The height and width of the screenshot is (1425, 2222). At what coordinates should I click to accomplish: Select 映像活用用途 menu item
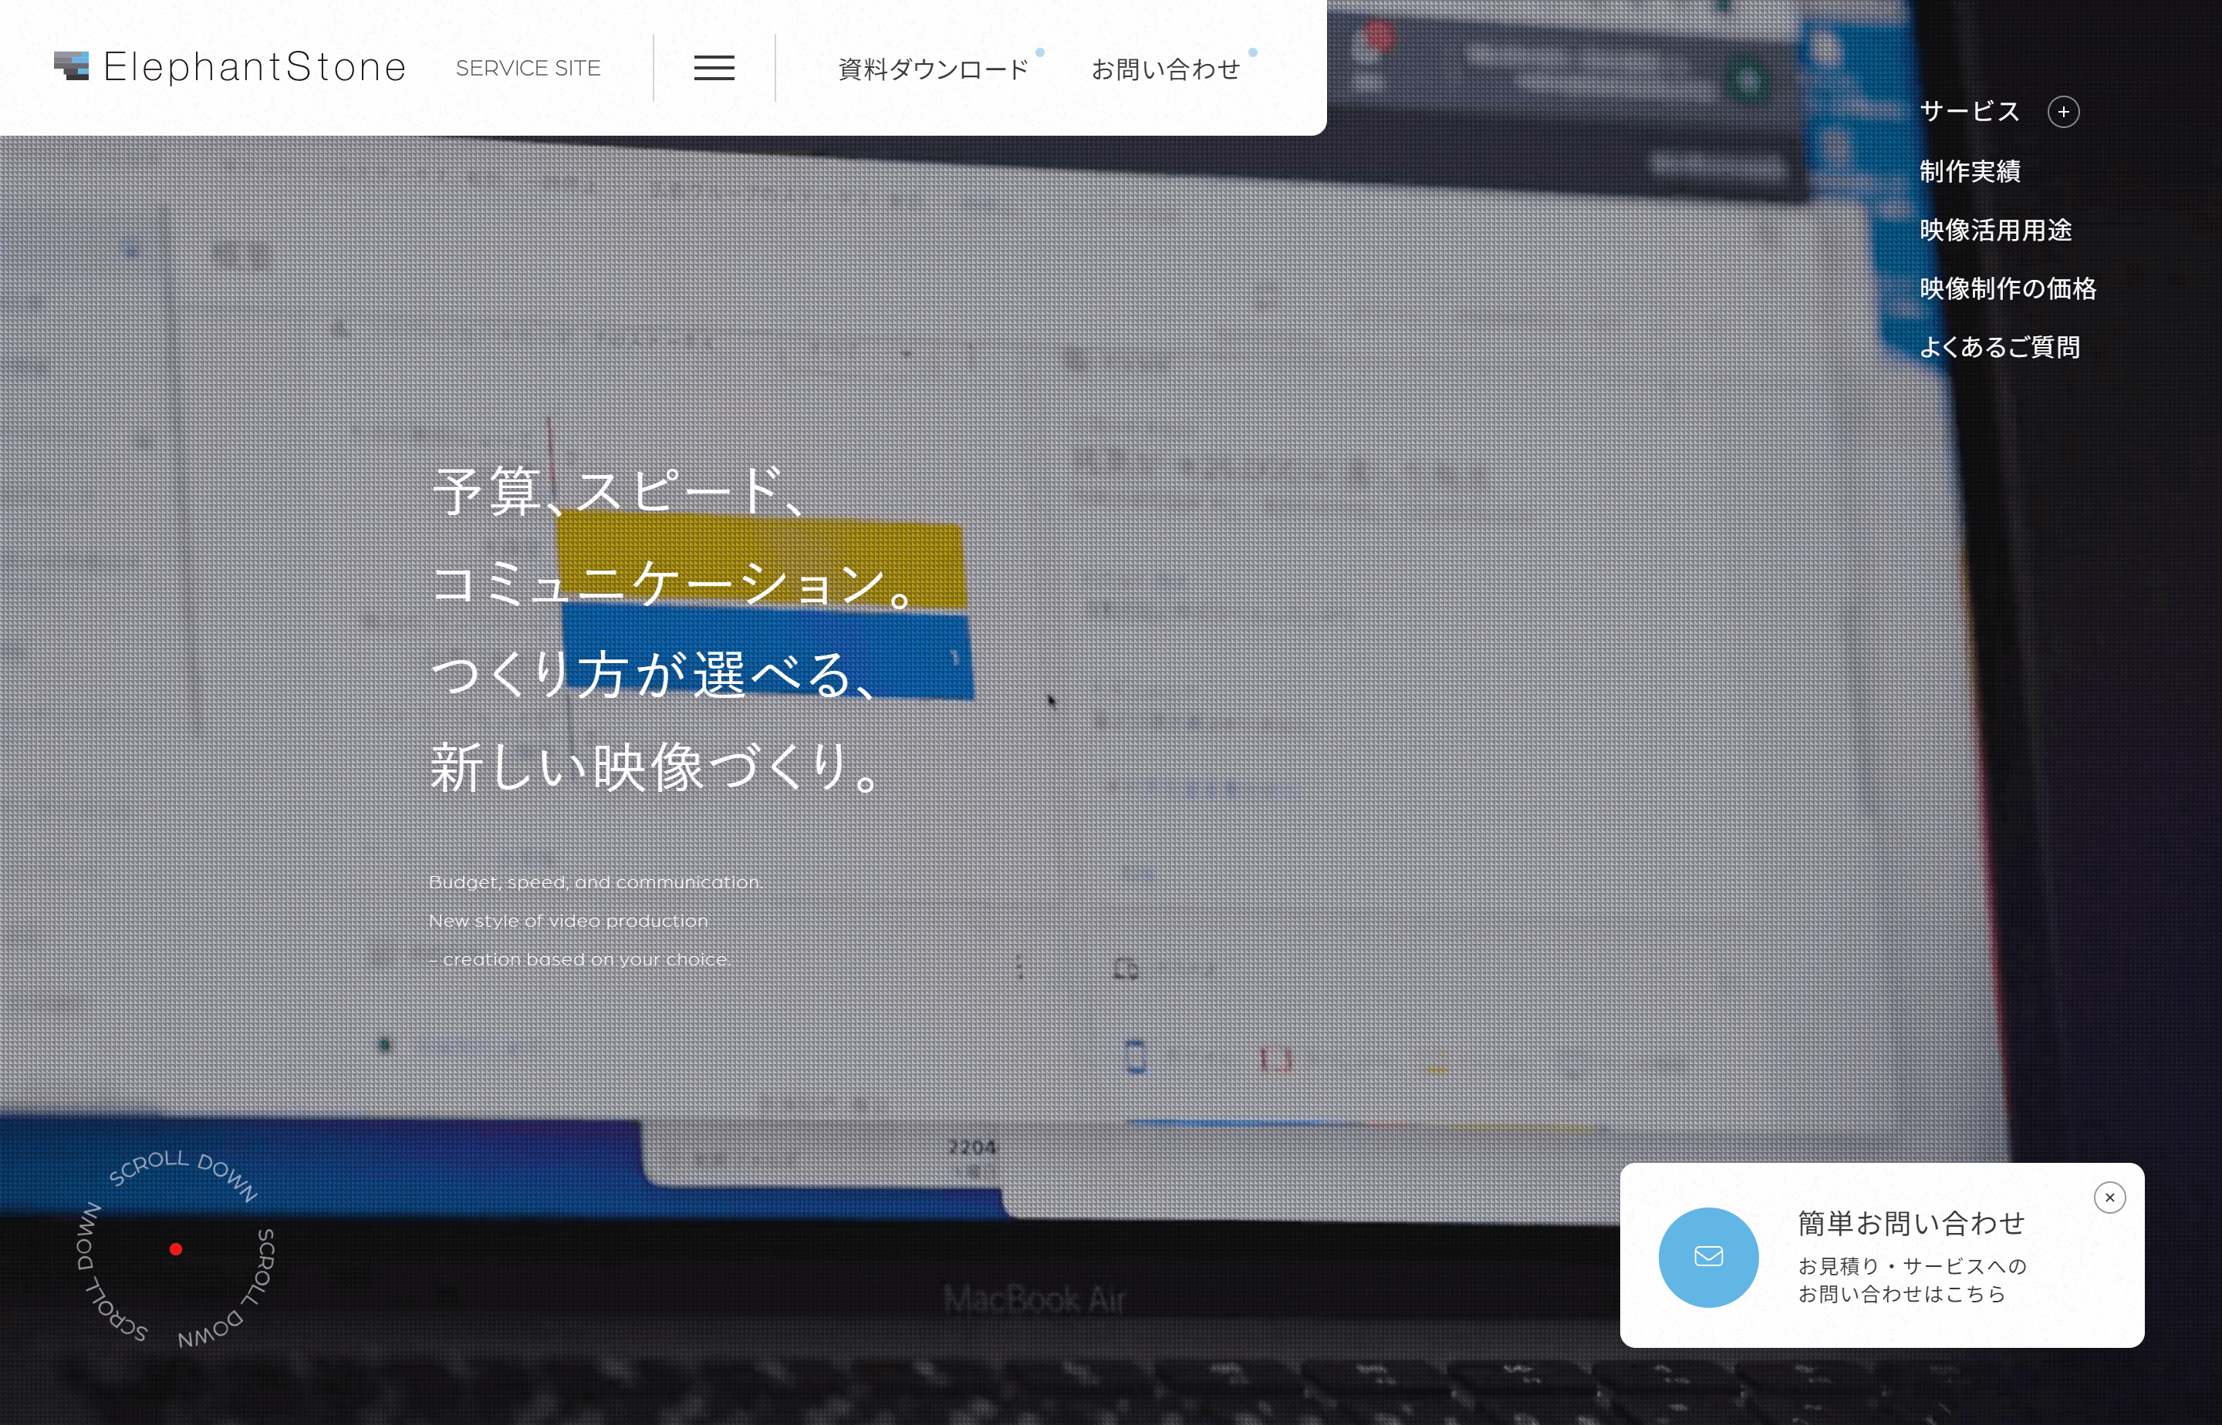click(1995, 230)
